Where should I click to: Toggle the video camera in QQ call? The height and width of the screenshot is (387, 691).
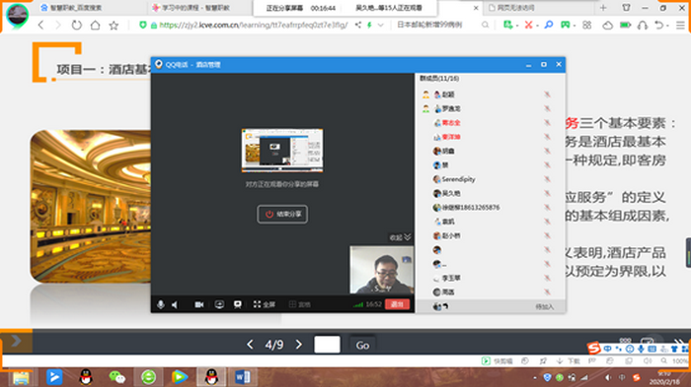pyautogui.click(x=199, y=304)
